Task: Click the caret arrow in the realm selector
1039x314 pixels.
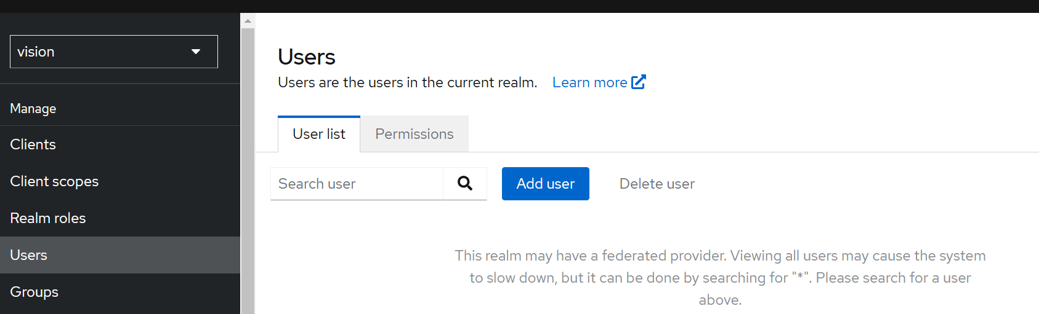Action: pyautogui.click(x=196, y=52)
